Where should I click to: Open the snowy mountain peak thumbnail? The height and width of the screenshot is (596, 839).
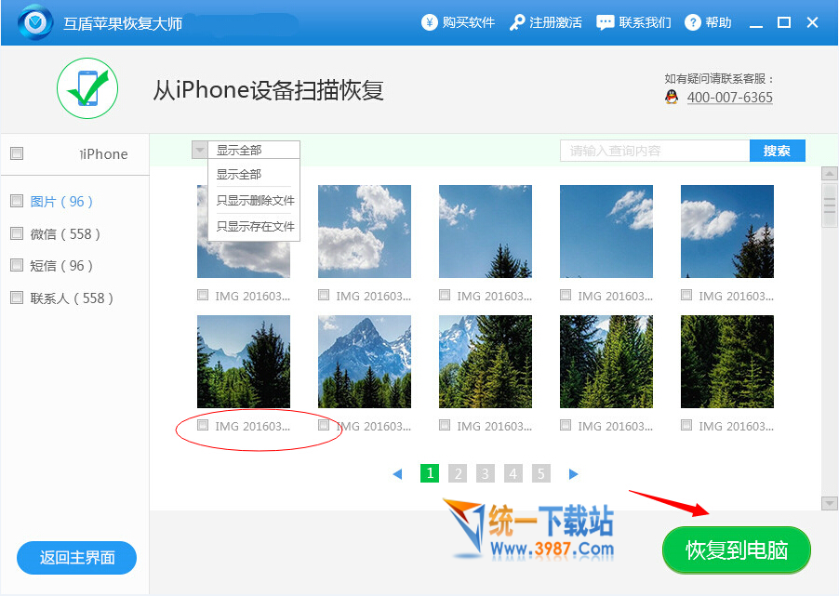(x=365, y=362)
